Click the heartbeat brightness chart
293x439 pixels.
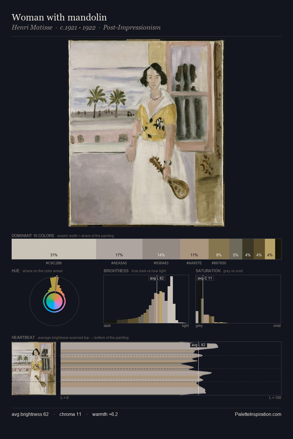click(171, 368)
